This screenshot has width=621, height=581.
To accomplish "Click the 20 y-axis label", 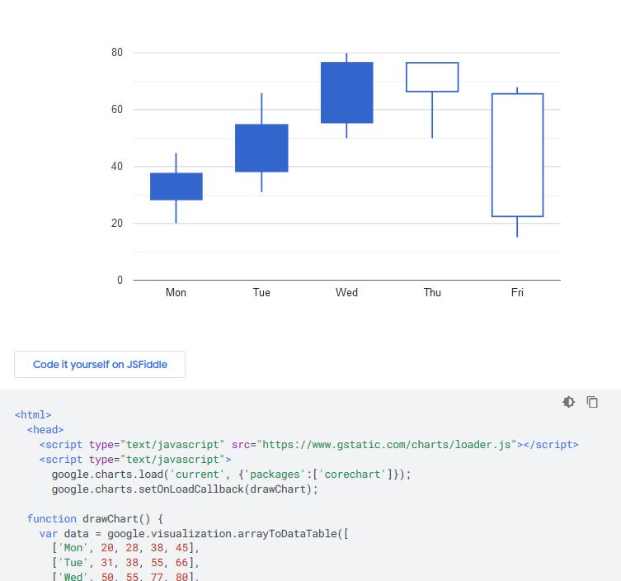I will 117,223.
